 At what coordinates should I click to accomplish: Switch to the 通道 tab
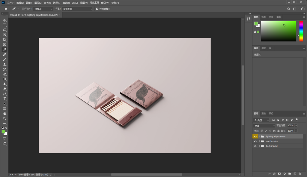264,113
